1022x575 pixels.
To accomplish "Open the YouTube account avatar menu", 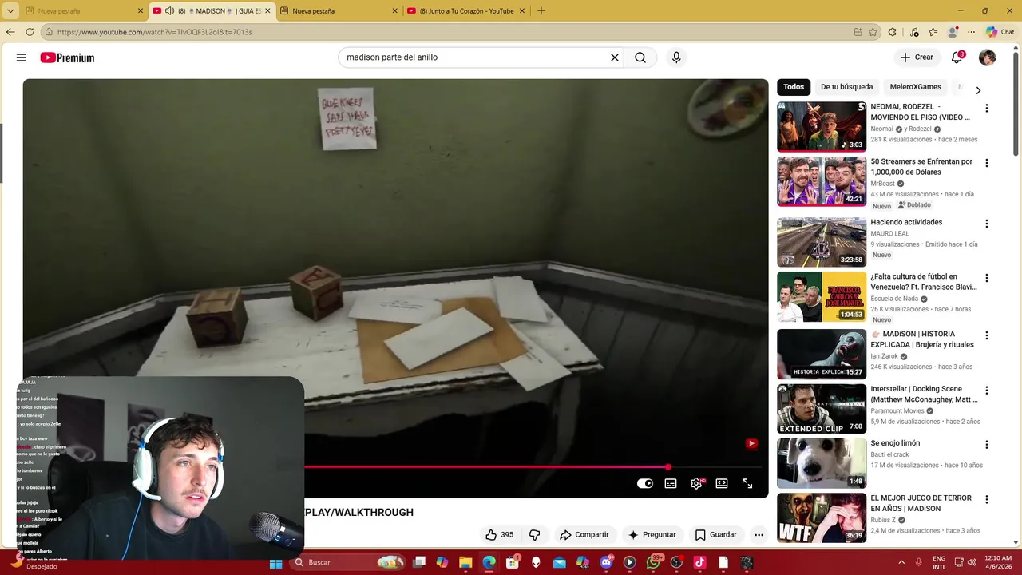I will pos(987,57).
